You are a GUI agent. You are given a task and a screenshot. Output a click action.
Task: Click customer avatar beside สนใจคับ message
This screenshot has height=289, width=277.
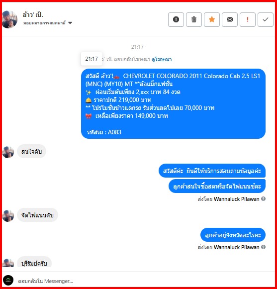8,152
